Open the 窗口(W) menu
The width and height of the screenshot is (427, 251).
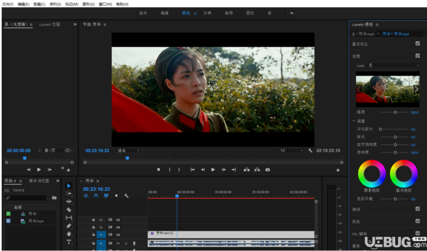coord(105,4)
